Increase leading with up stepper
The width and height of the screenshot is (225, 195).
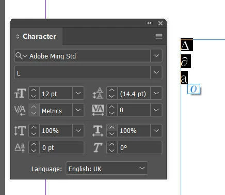[x=112, y=90]
